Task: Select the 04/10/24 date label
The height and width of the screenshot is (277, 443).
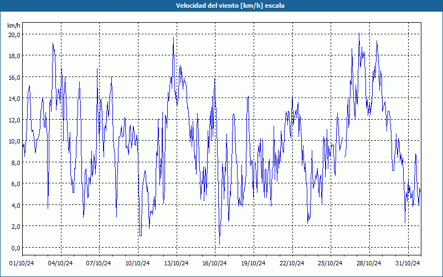Action: point(60,264)
